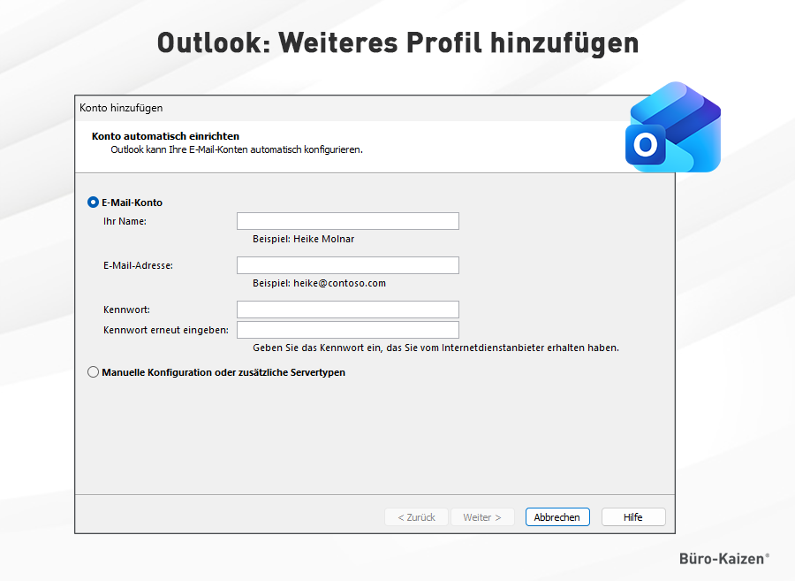Click the Konto automatisch einrichten header
This screenshot has height=581, width=795.
[x=165, y=136]
